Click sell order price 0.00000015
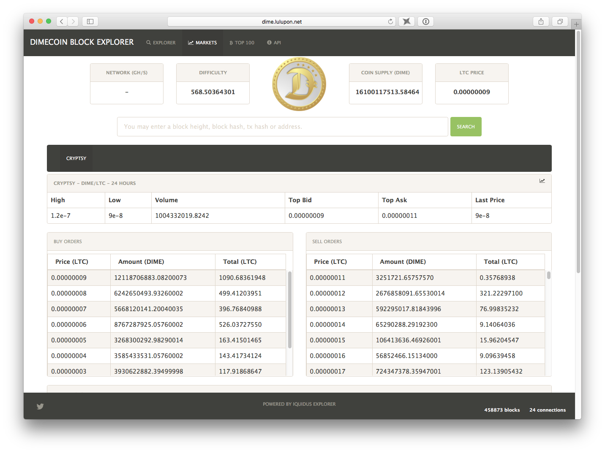Image resolution: width=605 pixels, height=453 pixels. coord(327,340)
